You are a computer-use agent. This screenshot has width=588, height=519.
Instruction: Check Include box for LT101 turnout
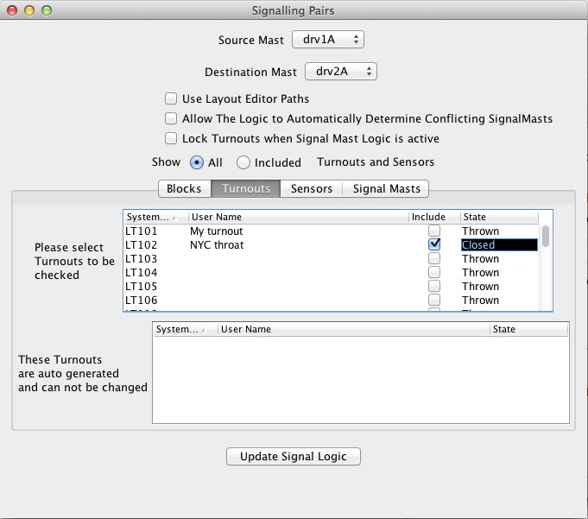coord(434,231)
